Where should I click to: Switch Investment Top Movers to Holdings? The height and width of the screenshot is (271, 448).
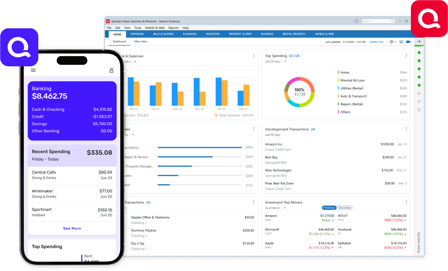point(329,208)
